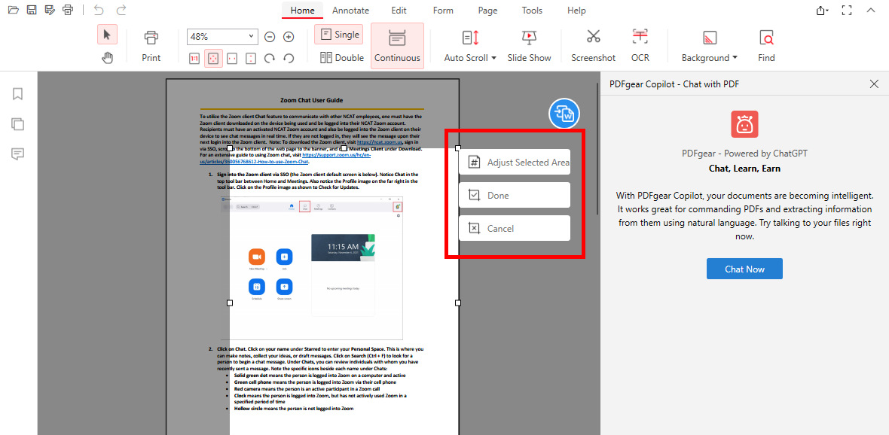This screenshot has height=435, width=889.
Task: Open the Find search tool
Action: pos(765,45)
